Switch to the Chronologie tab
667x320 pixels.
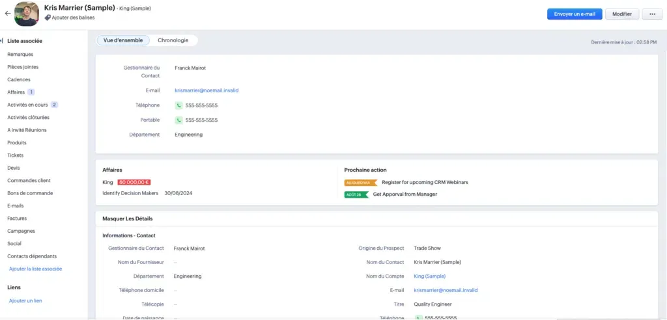(173, 40)
